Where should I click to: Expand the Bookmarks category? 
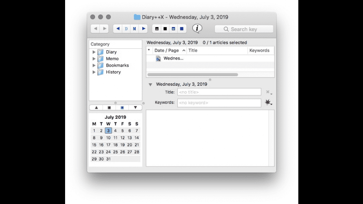(94, 65)
